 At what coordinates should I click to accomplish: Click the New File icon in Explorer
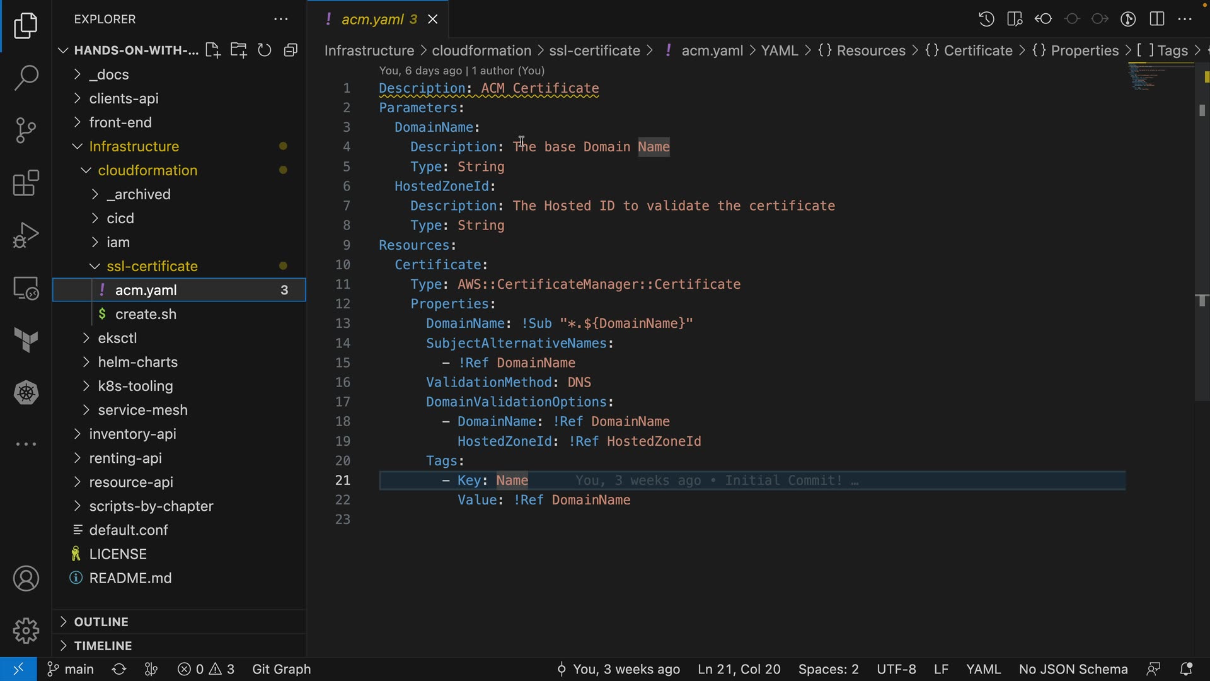coord(212,50)
